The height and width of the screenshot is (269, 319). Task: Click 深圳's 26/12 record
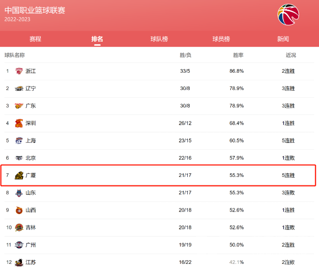pos(185,123)
